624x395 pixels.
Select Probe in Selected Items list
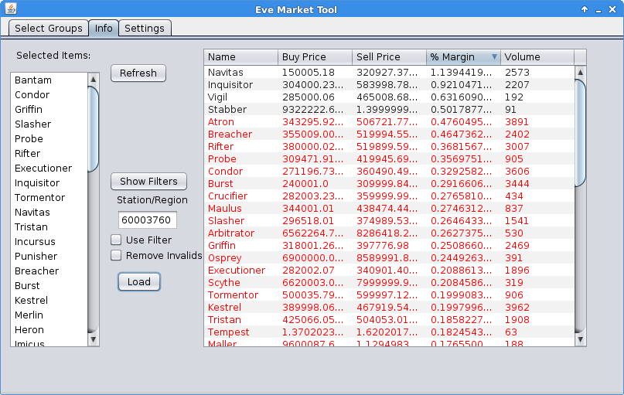pos(49,139)
